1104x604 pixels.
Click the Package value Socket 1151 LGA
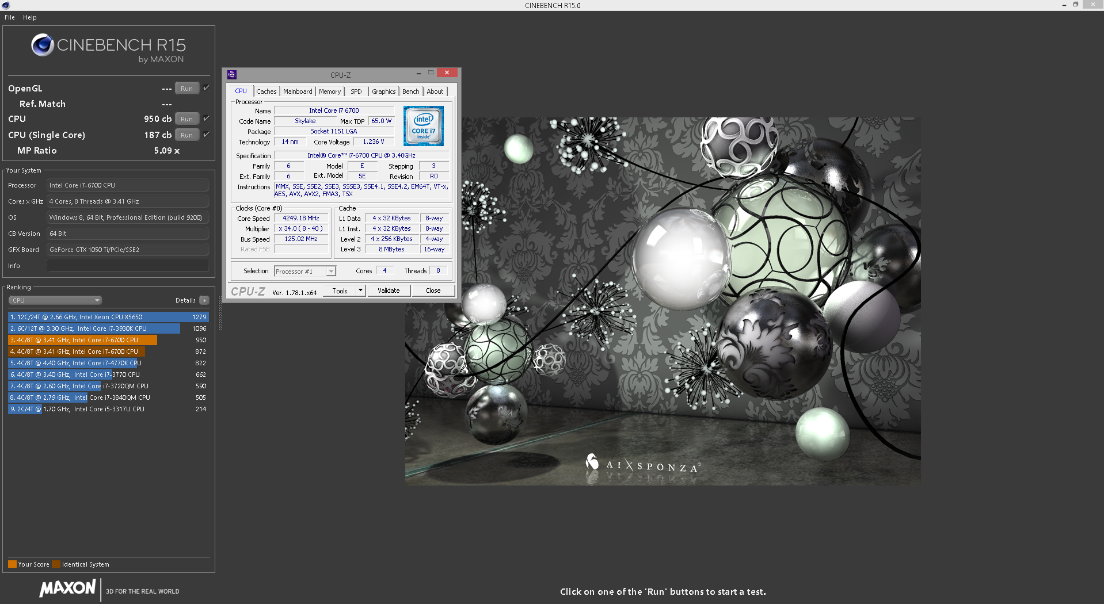[334, 131]
